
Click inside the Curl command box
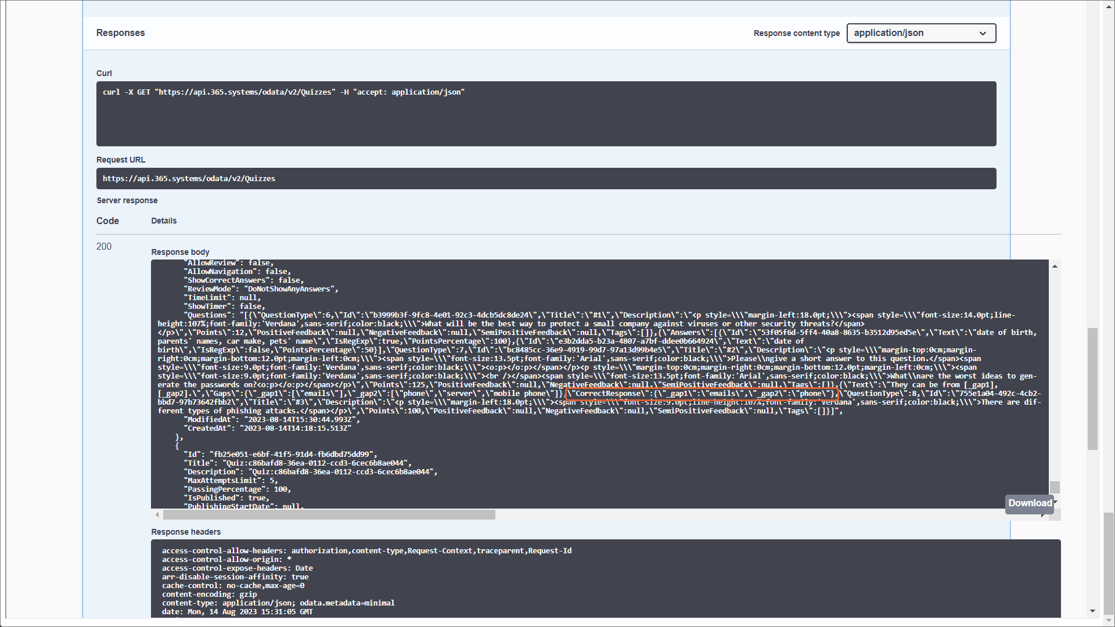click(546, 114)
